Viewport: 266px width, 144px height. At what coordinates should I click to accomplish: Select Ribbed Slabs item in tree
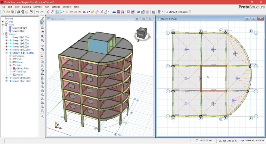pyautogui.click(x=23, y=68)
